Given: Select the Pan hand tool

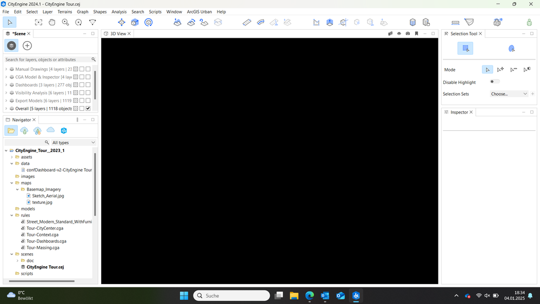Looking at the screenshot, I should point(52,22).
